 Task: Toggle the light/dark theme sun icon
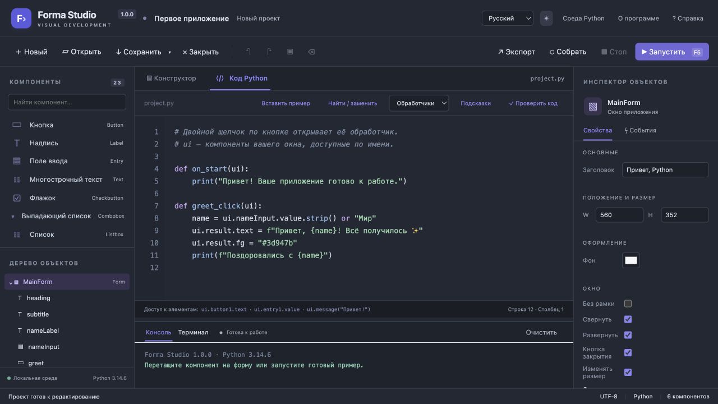(546, 19)
